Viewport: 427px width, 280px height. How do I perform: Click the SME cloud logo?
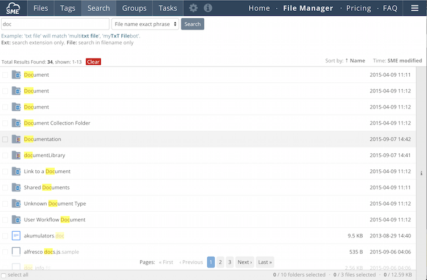coord(14,8)
